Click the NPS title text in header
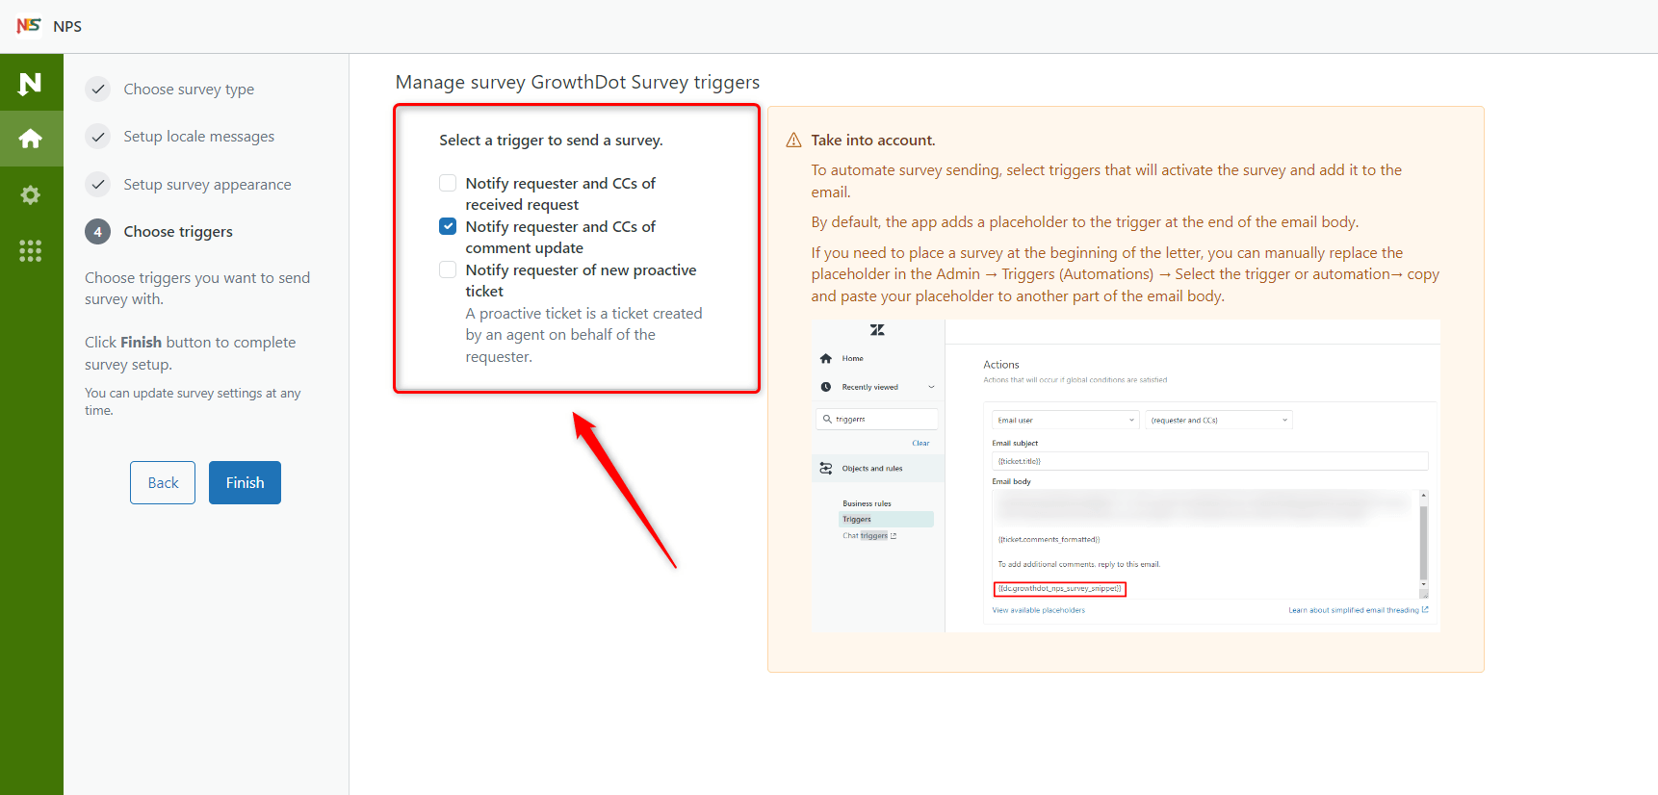This screenshot has height=795, width=1658. click(x=67, y=27)
